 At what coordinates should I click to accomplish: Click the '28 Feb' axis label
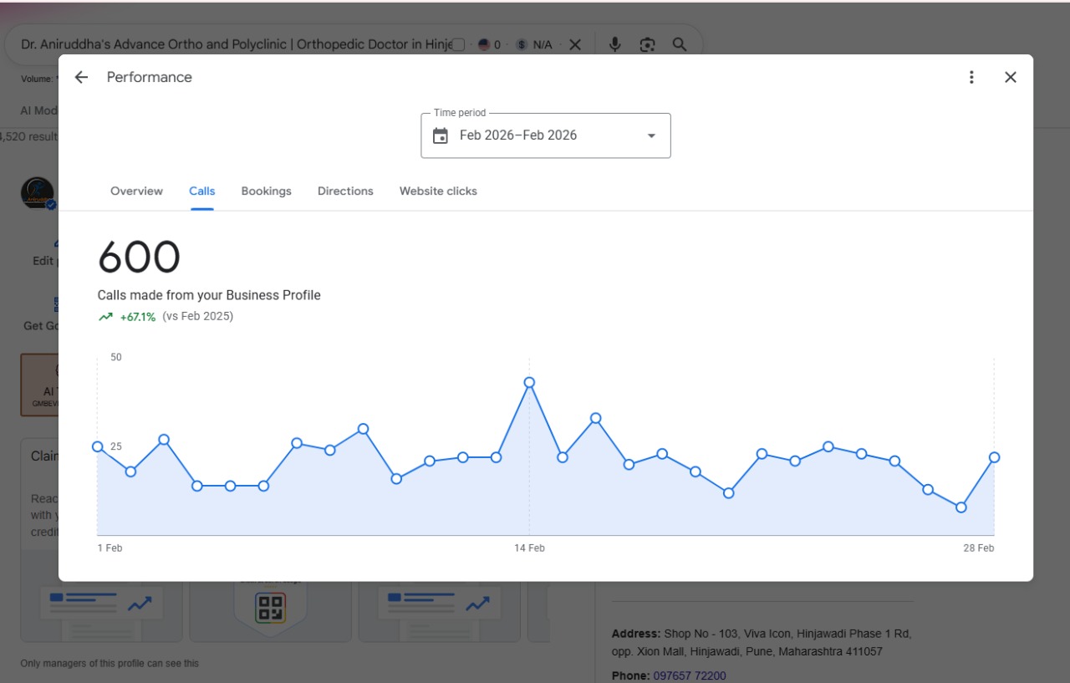point(979,548)
